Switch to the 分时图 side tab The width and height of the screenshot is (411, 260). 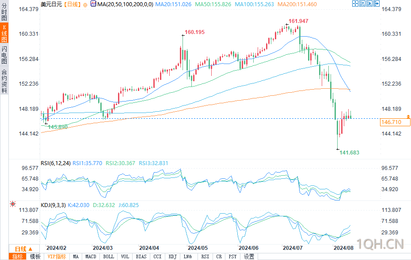[4, 11]
